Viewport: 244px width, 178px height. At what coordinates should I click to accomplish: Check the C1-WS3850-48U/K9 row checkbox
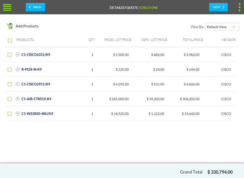(10, 114)
